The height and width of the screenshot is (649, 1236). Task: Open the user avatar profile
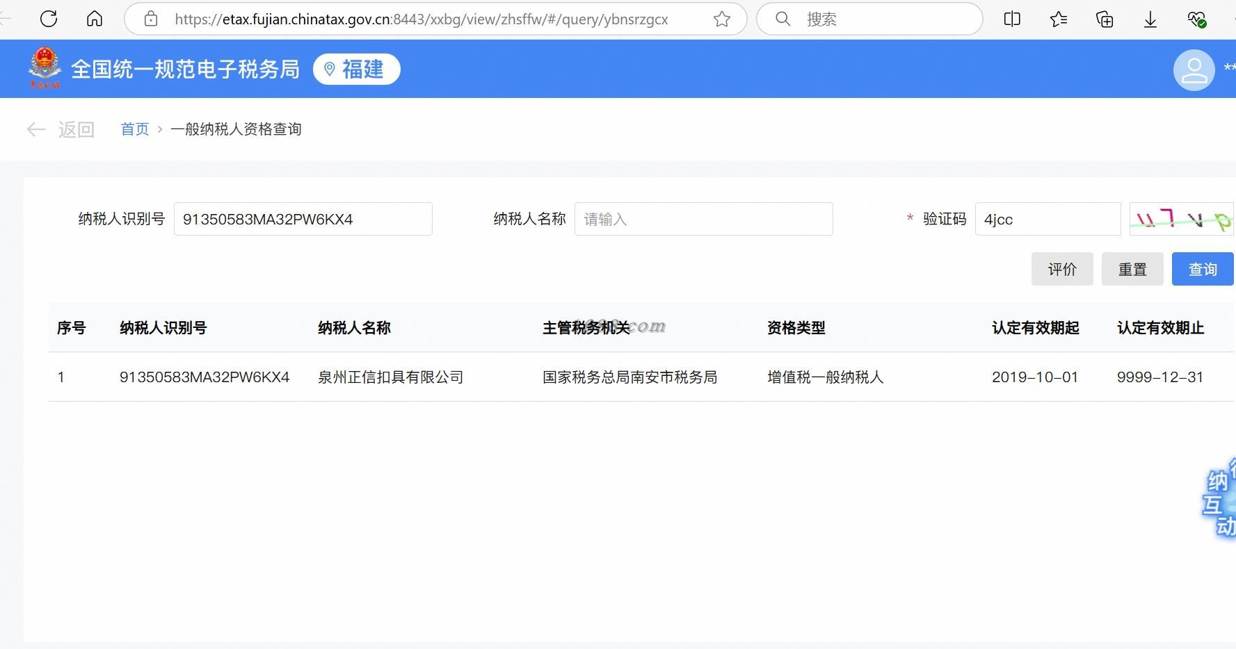1194,69
